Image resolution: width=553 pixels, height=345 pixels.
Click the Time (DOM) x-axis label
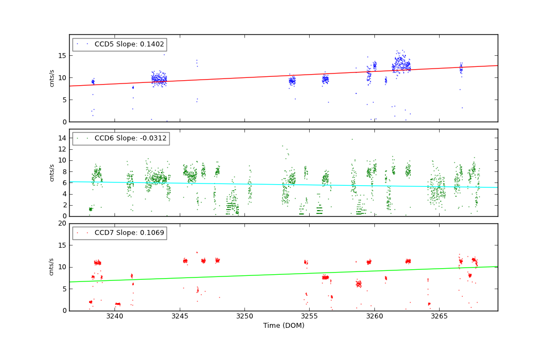tap(283, 326)
